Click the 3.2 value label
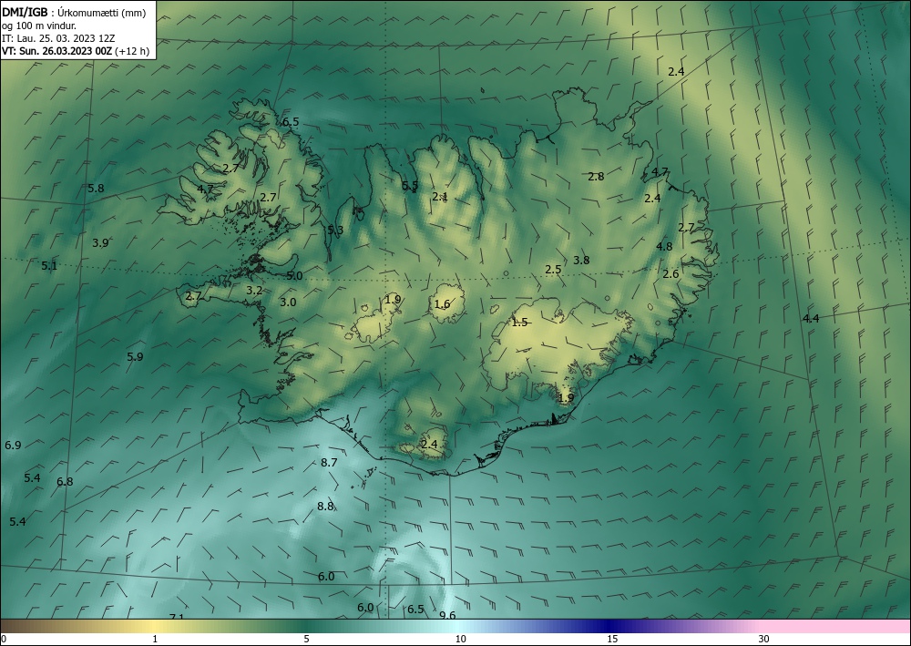 coord(254,291)
